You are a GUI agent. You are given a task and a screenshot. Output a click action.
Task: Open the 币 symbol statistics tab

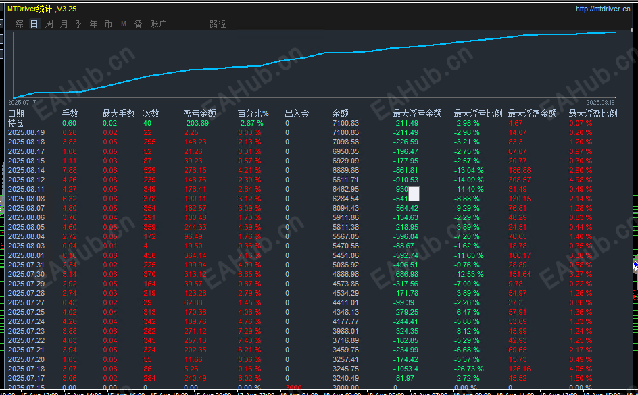point(108,24)
